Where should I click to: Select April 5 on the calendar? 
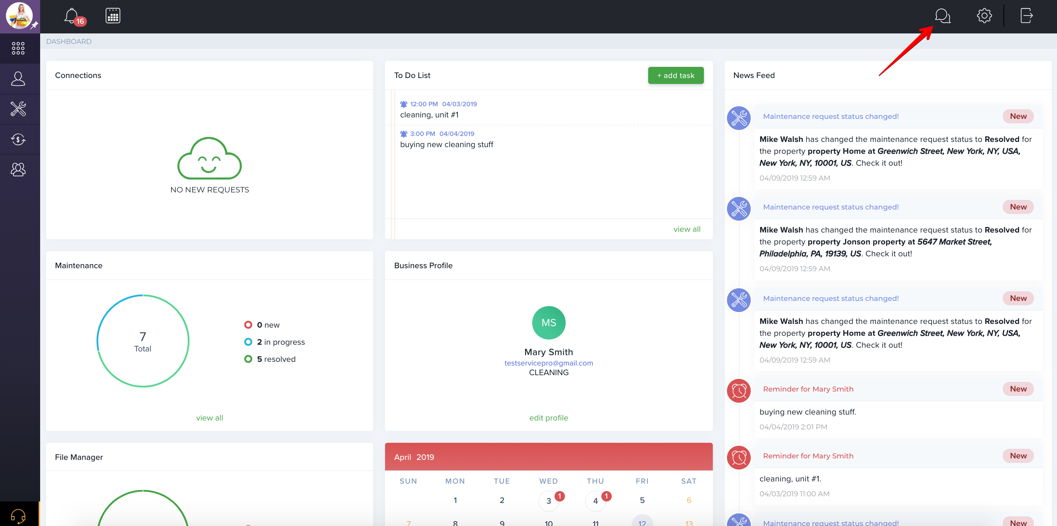[x=642, y=500]
